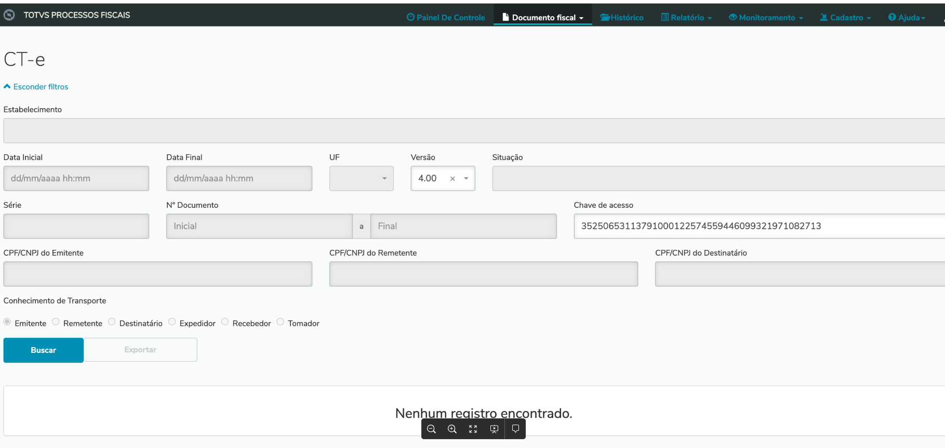Expand the Monitoramento menu
Viewport: 945px width, 448px height.
coord(766,17)
